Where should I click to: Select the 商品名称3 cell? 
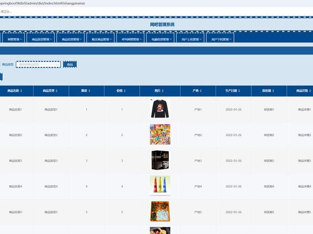pos(15,161)
